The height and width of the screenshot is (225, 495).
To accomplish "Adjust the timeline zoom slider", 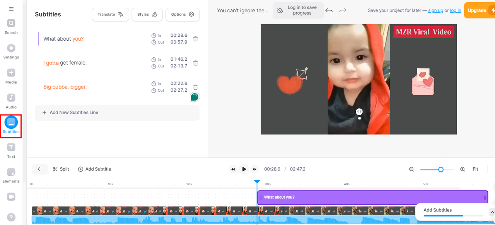I will coord(441,169).
